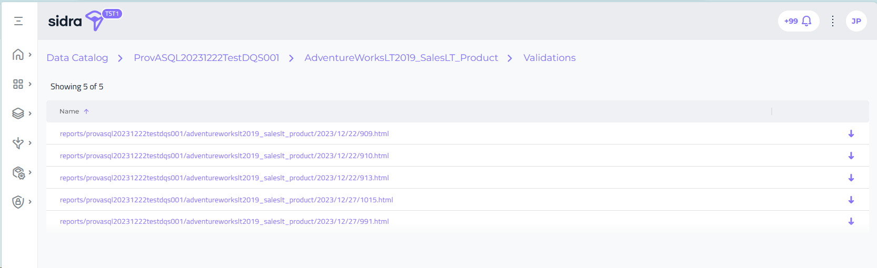Go to ProvASQL20231222TestDQS001 breadcrumb
877x268 pixels.
[206, 58]
